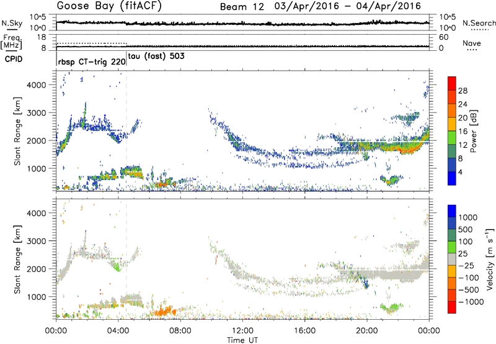Click the 'Slant Range [km]' label of velocity panel
The image size is (496, 344).
(x=17, y=259)
